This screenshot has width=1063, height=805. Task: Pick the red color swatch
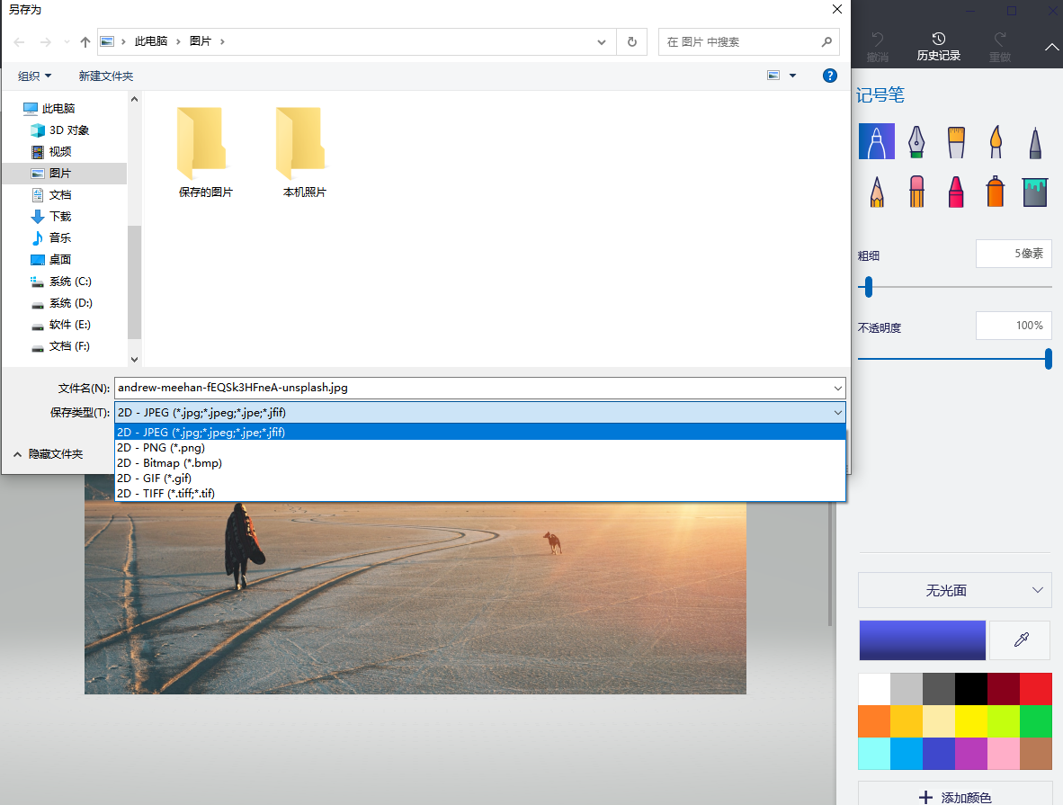(1036, 689)
